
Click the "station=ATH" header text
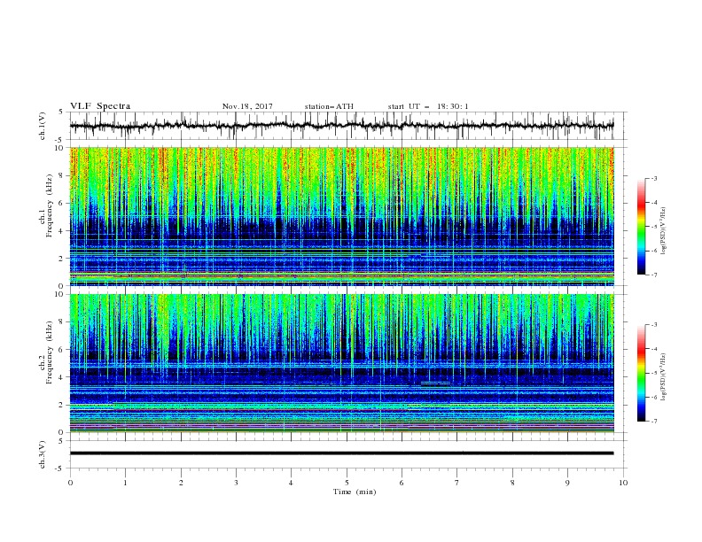coord(329,106)
